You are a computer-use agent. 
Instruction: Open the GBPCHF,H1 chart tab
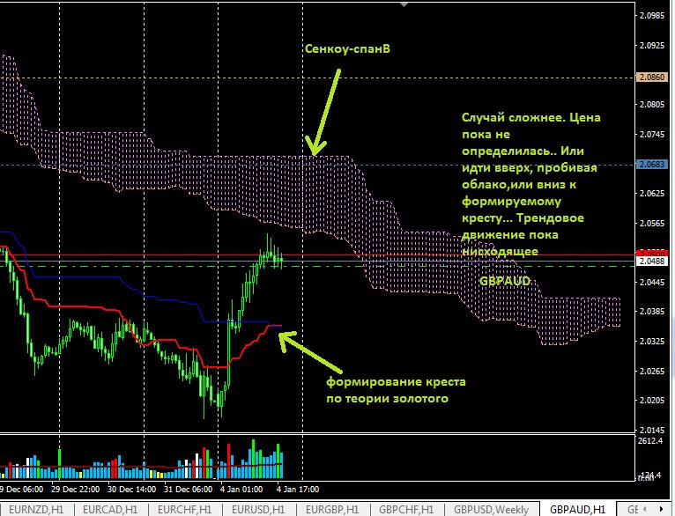click(406, 510)
